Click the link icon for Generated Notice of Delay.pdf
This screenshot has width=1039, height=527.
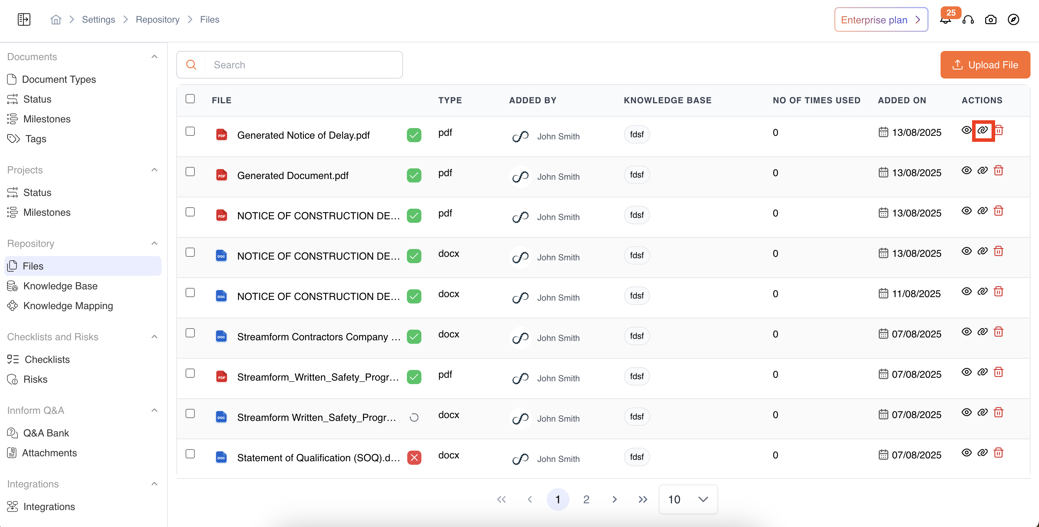(x=983, y=130)
